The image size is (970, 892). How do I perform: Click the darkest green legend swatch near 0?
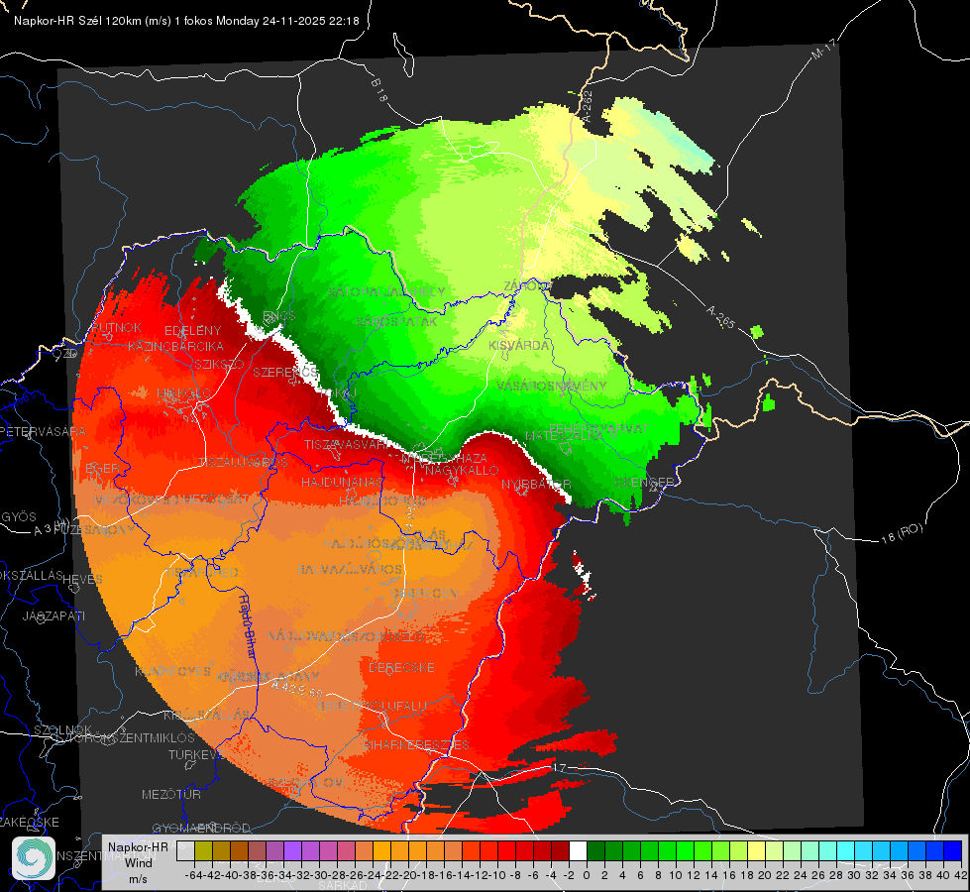click(x=595, y=850)
